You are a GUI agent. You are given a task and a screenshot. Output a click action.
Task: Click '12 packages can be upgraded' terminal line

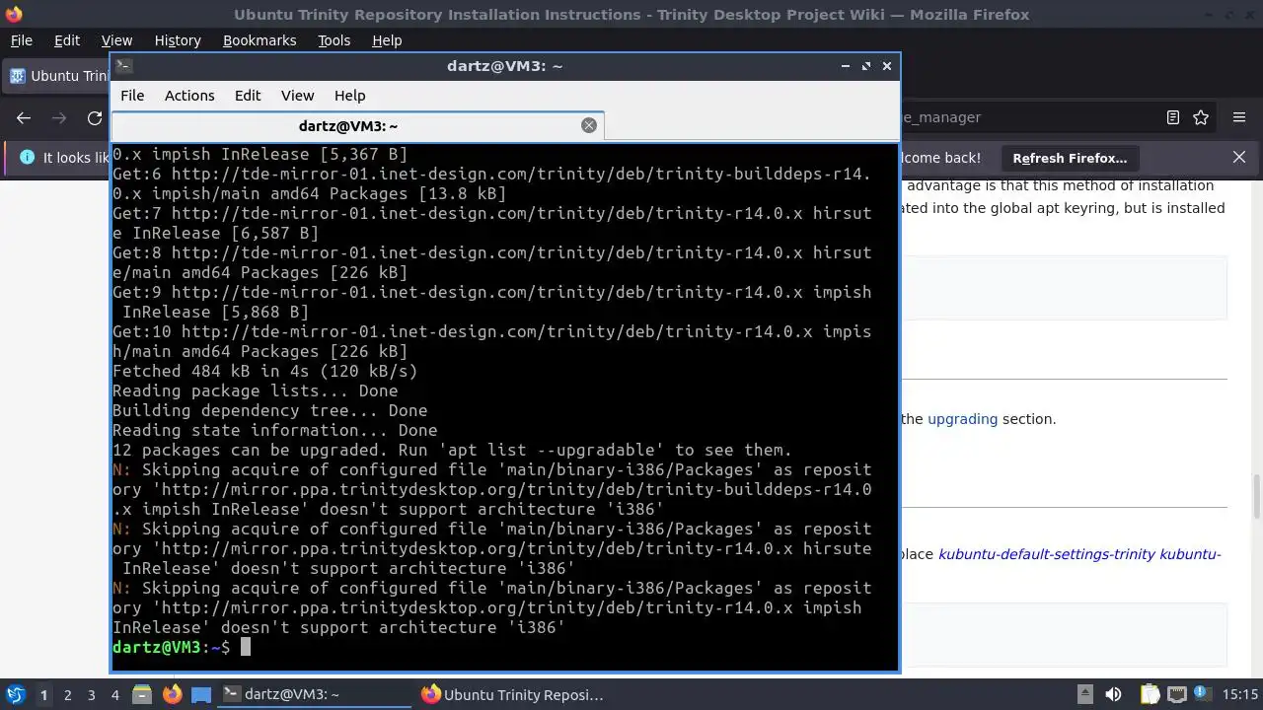452,450
